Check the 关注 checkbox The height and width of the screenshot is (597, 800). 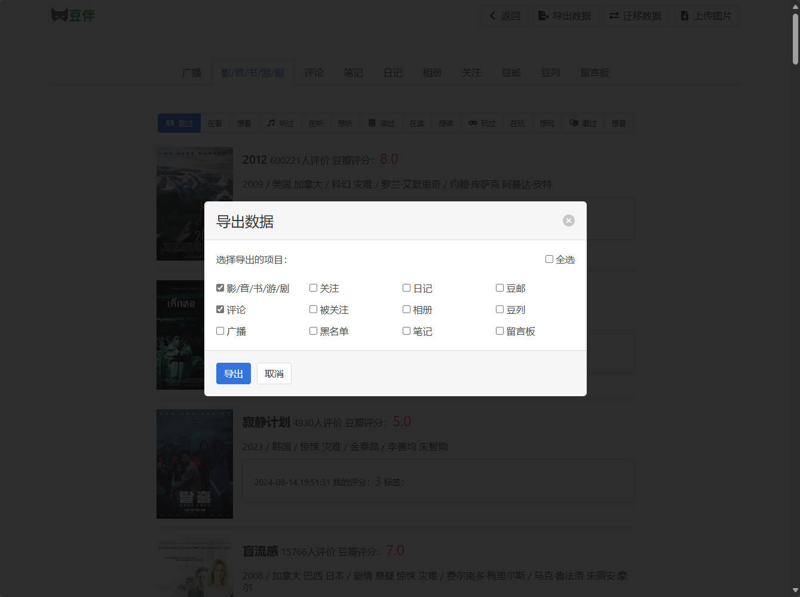click(313, 288)
